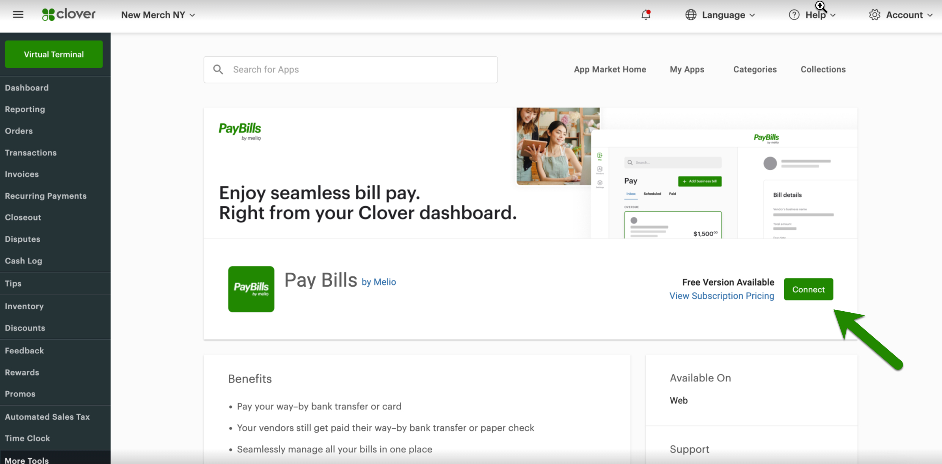
Task: Open the notifications bell
Action: [645, 15]
